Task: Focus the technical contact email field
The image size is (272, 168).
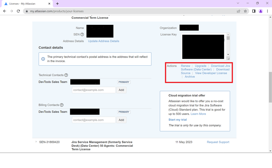Action: 94,90
